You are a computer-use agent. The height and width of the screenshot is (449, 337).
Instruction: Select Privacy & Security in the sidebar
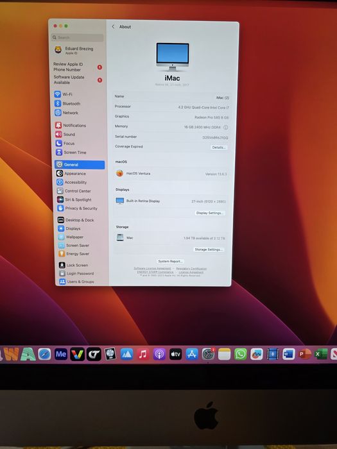pos(78,208)
